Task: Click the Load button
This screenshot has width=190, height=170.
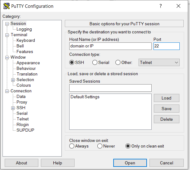Action: coord(166,98)
